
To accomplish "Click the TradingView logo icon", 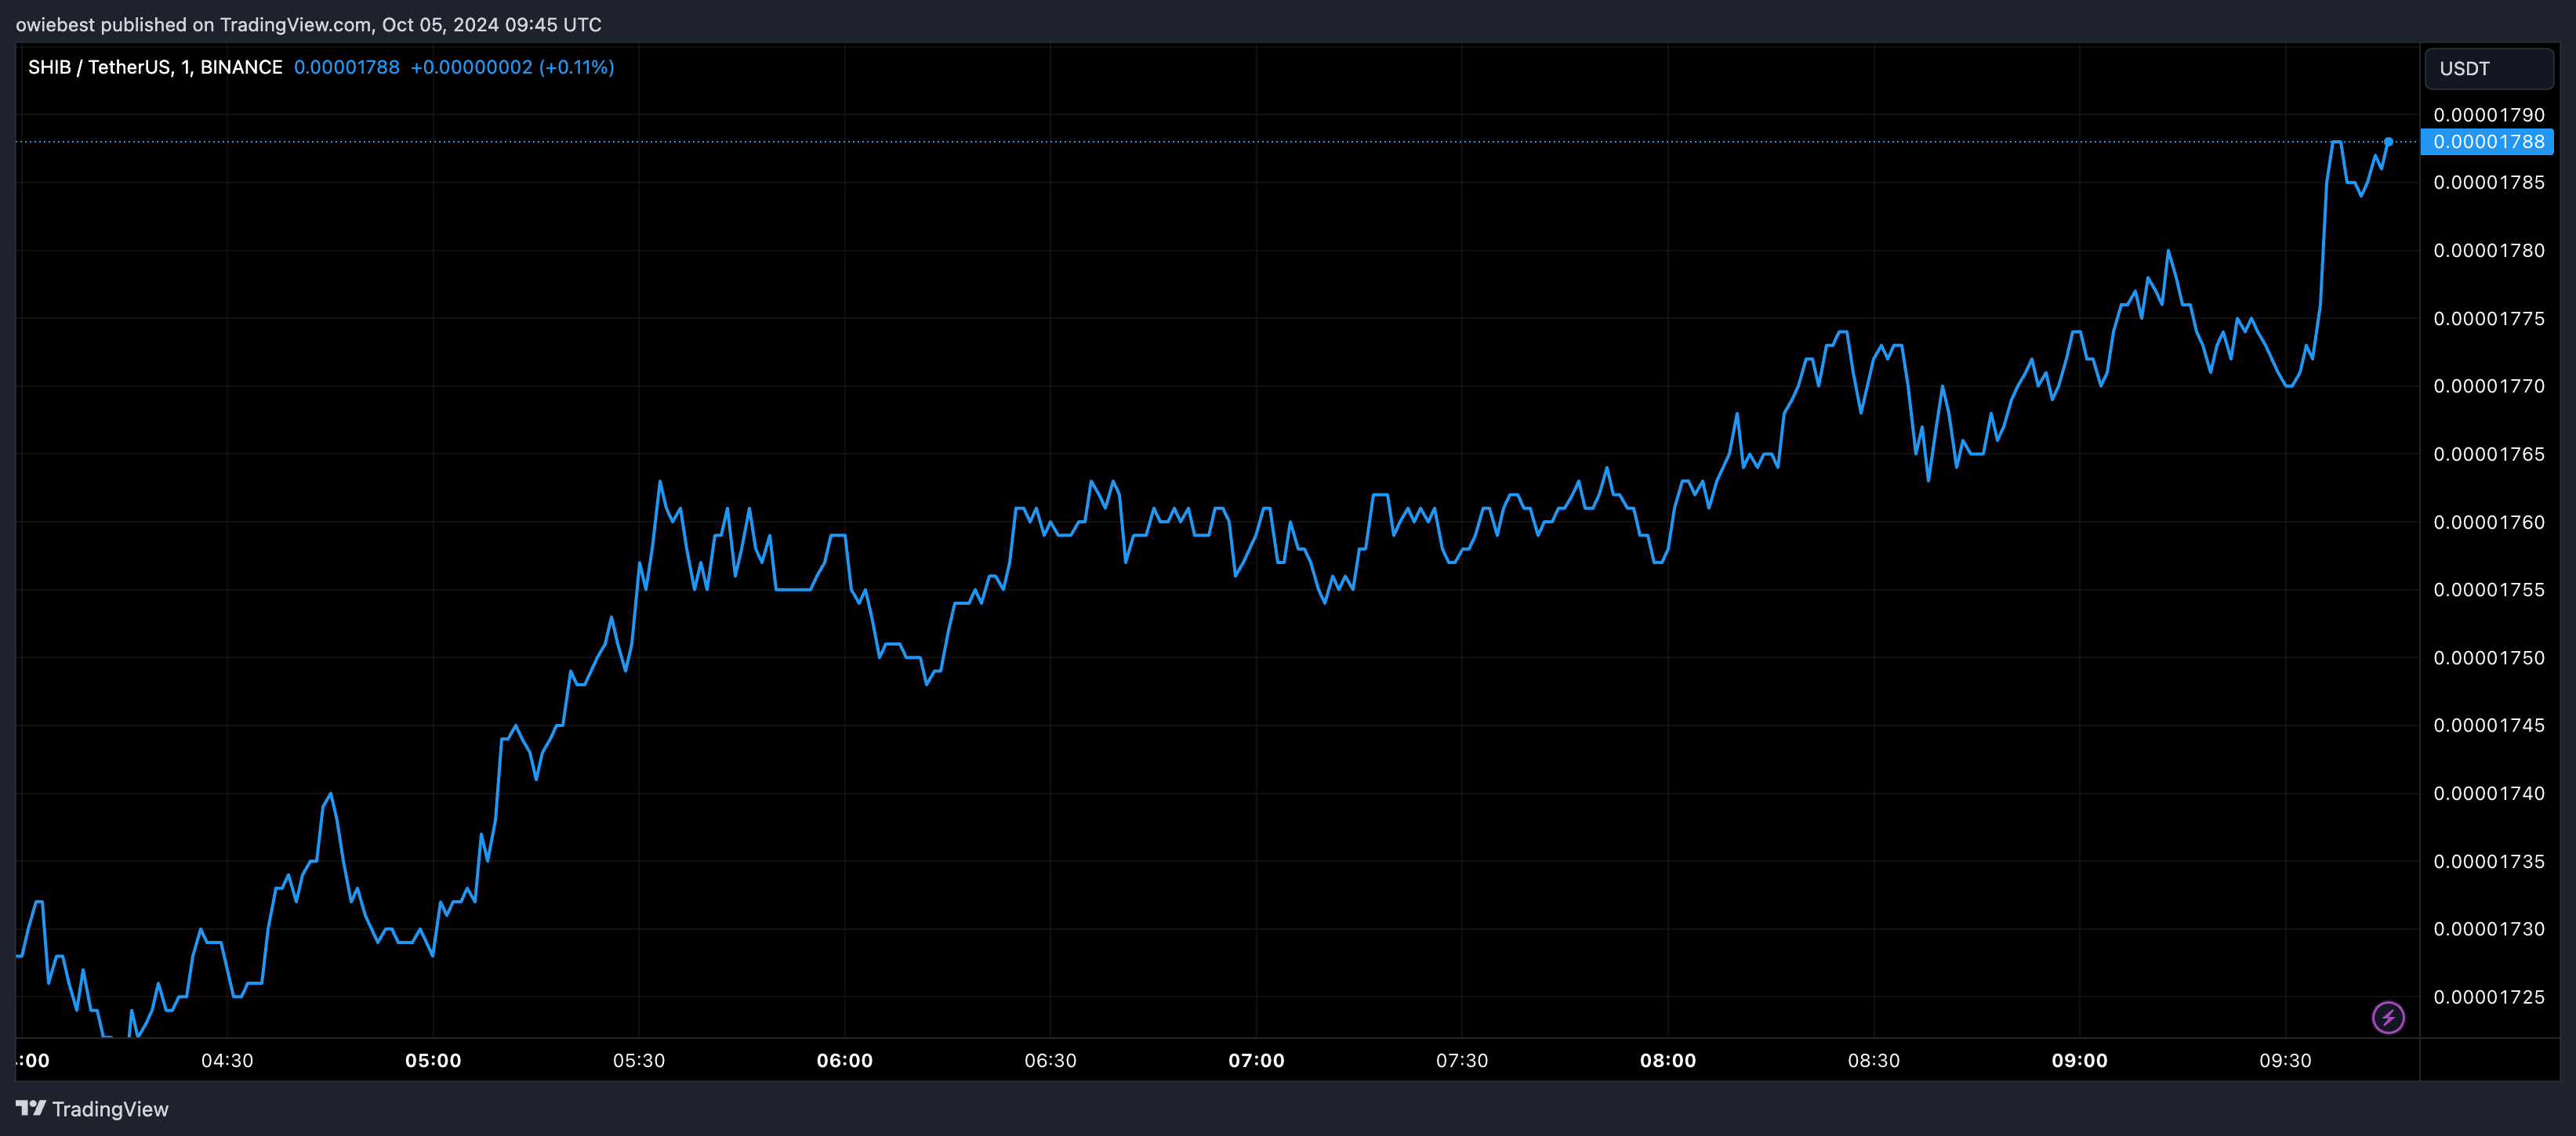I will pos(31,1108).
